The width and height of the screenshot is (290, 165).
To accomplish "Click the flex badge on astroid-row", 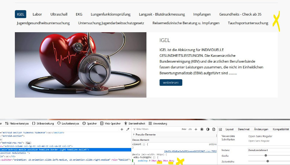I will tap(28, 143).
